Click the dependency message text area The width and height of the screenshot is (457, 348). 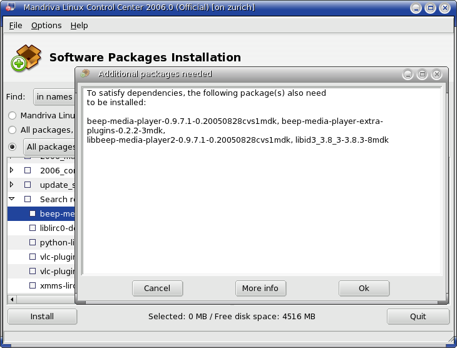tap(262, 181)
